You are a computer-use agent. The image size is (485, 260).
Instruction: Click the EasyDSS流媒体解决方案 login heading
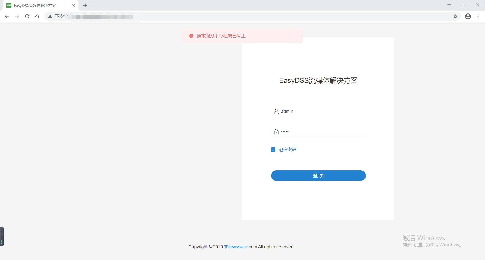tap(318, 81)
